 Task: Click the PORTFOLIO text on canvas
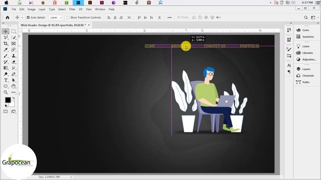[249, 46]
